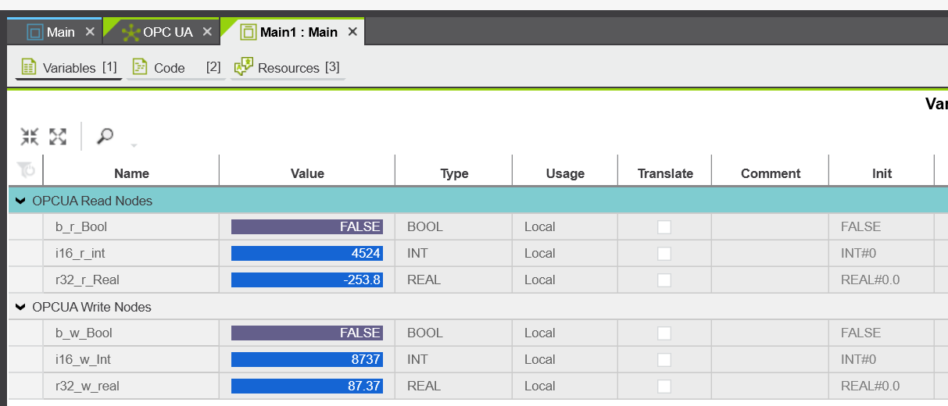Click the OPC UA tab network icon
Image resolution: width=948 pixels, height=406 pixels.
point(131,32)
